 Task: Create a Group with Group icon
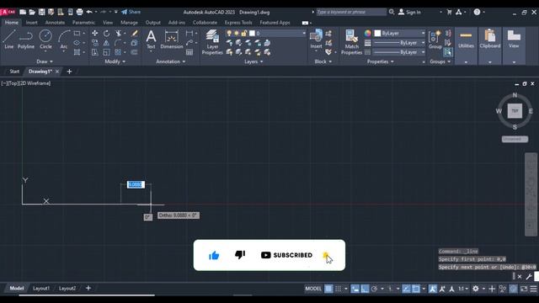[x=435, y=40]
